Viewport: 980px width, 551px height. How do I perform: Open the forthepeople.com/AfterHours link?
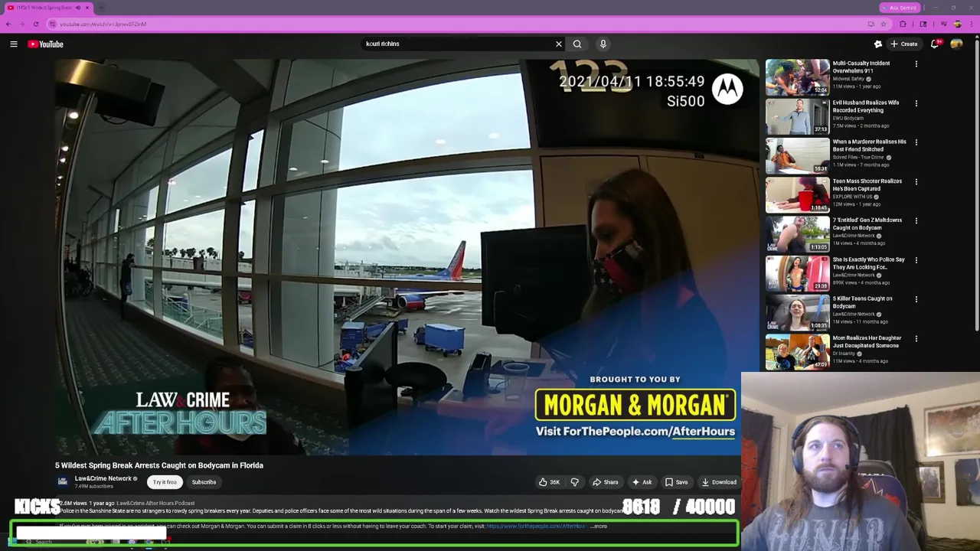(x=536, y=527)
